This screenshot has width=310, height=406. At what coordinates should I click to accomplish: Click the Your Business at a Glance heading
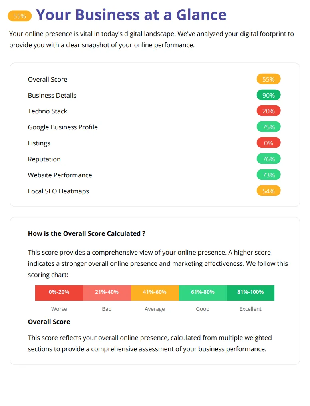coord(131,15)
